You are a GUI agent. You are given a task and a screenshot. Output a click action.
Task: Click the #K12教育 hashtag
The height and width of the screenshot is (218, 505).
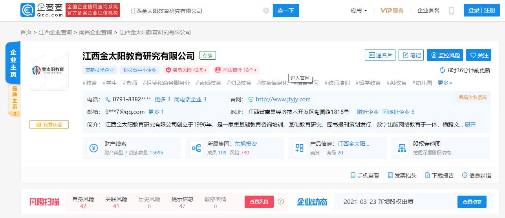point(239,83)
